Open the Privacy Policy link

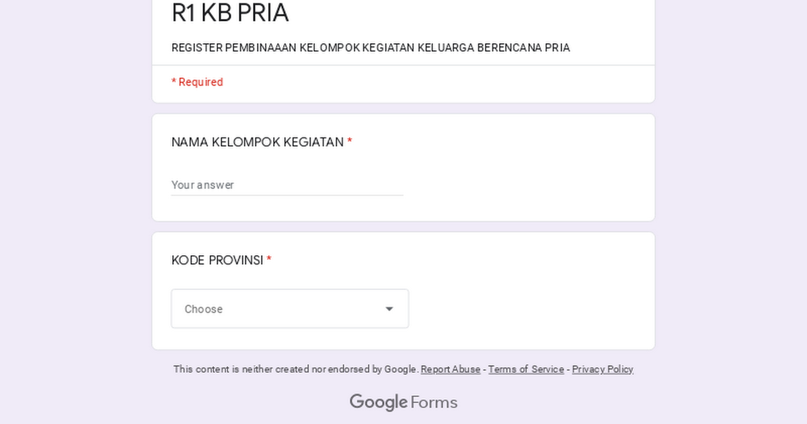603,369
